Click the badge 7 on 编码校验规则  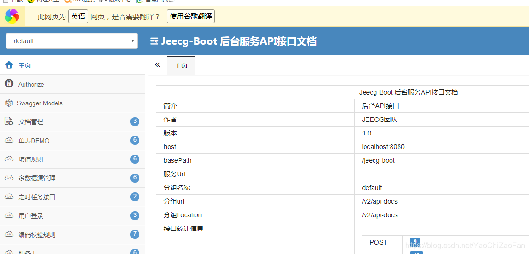(135, 234)
